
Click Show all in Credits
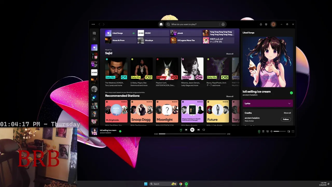(287, 113)
